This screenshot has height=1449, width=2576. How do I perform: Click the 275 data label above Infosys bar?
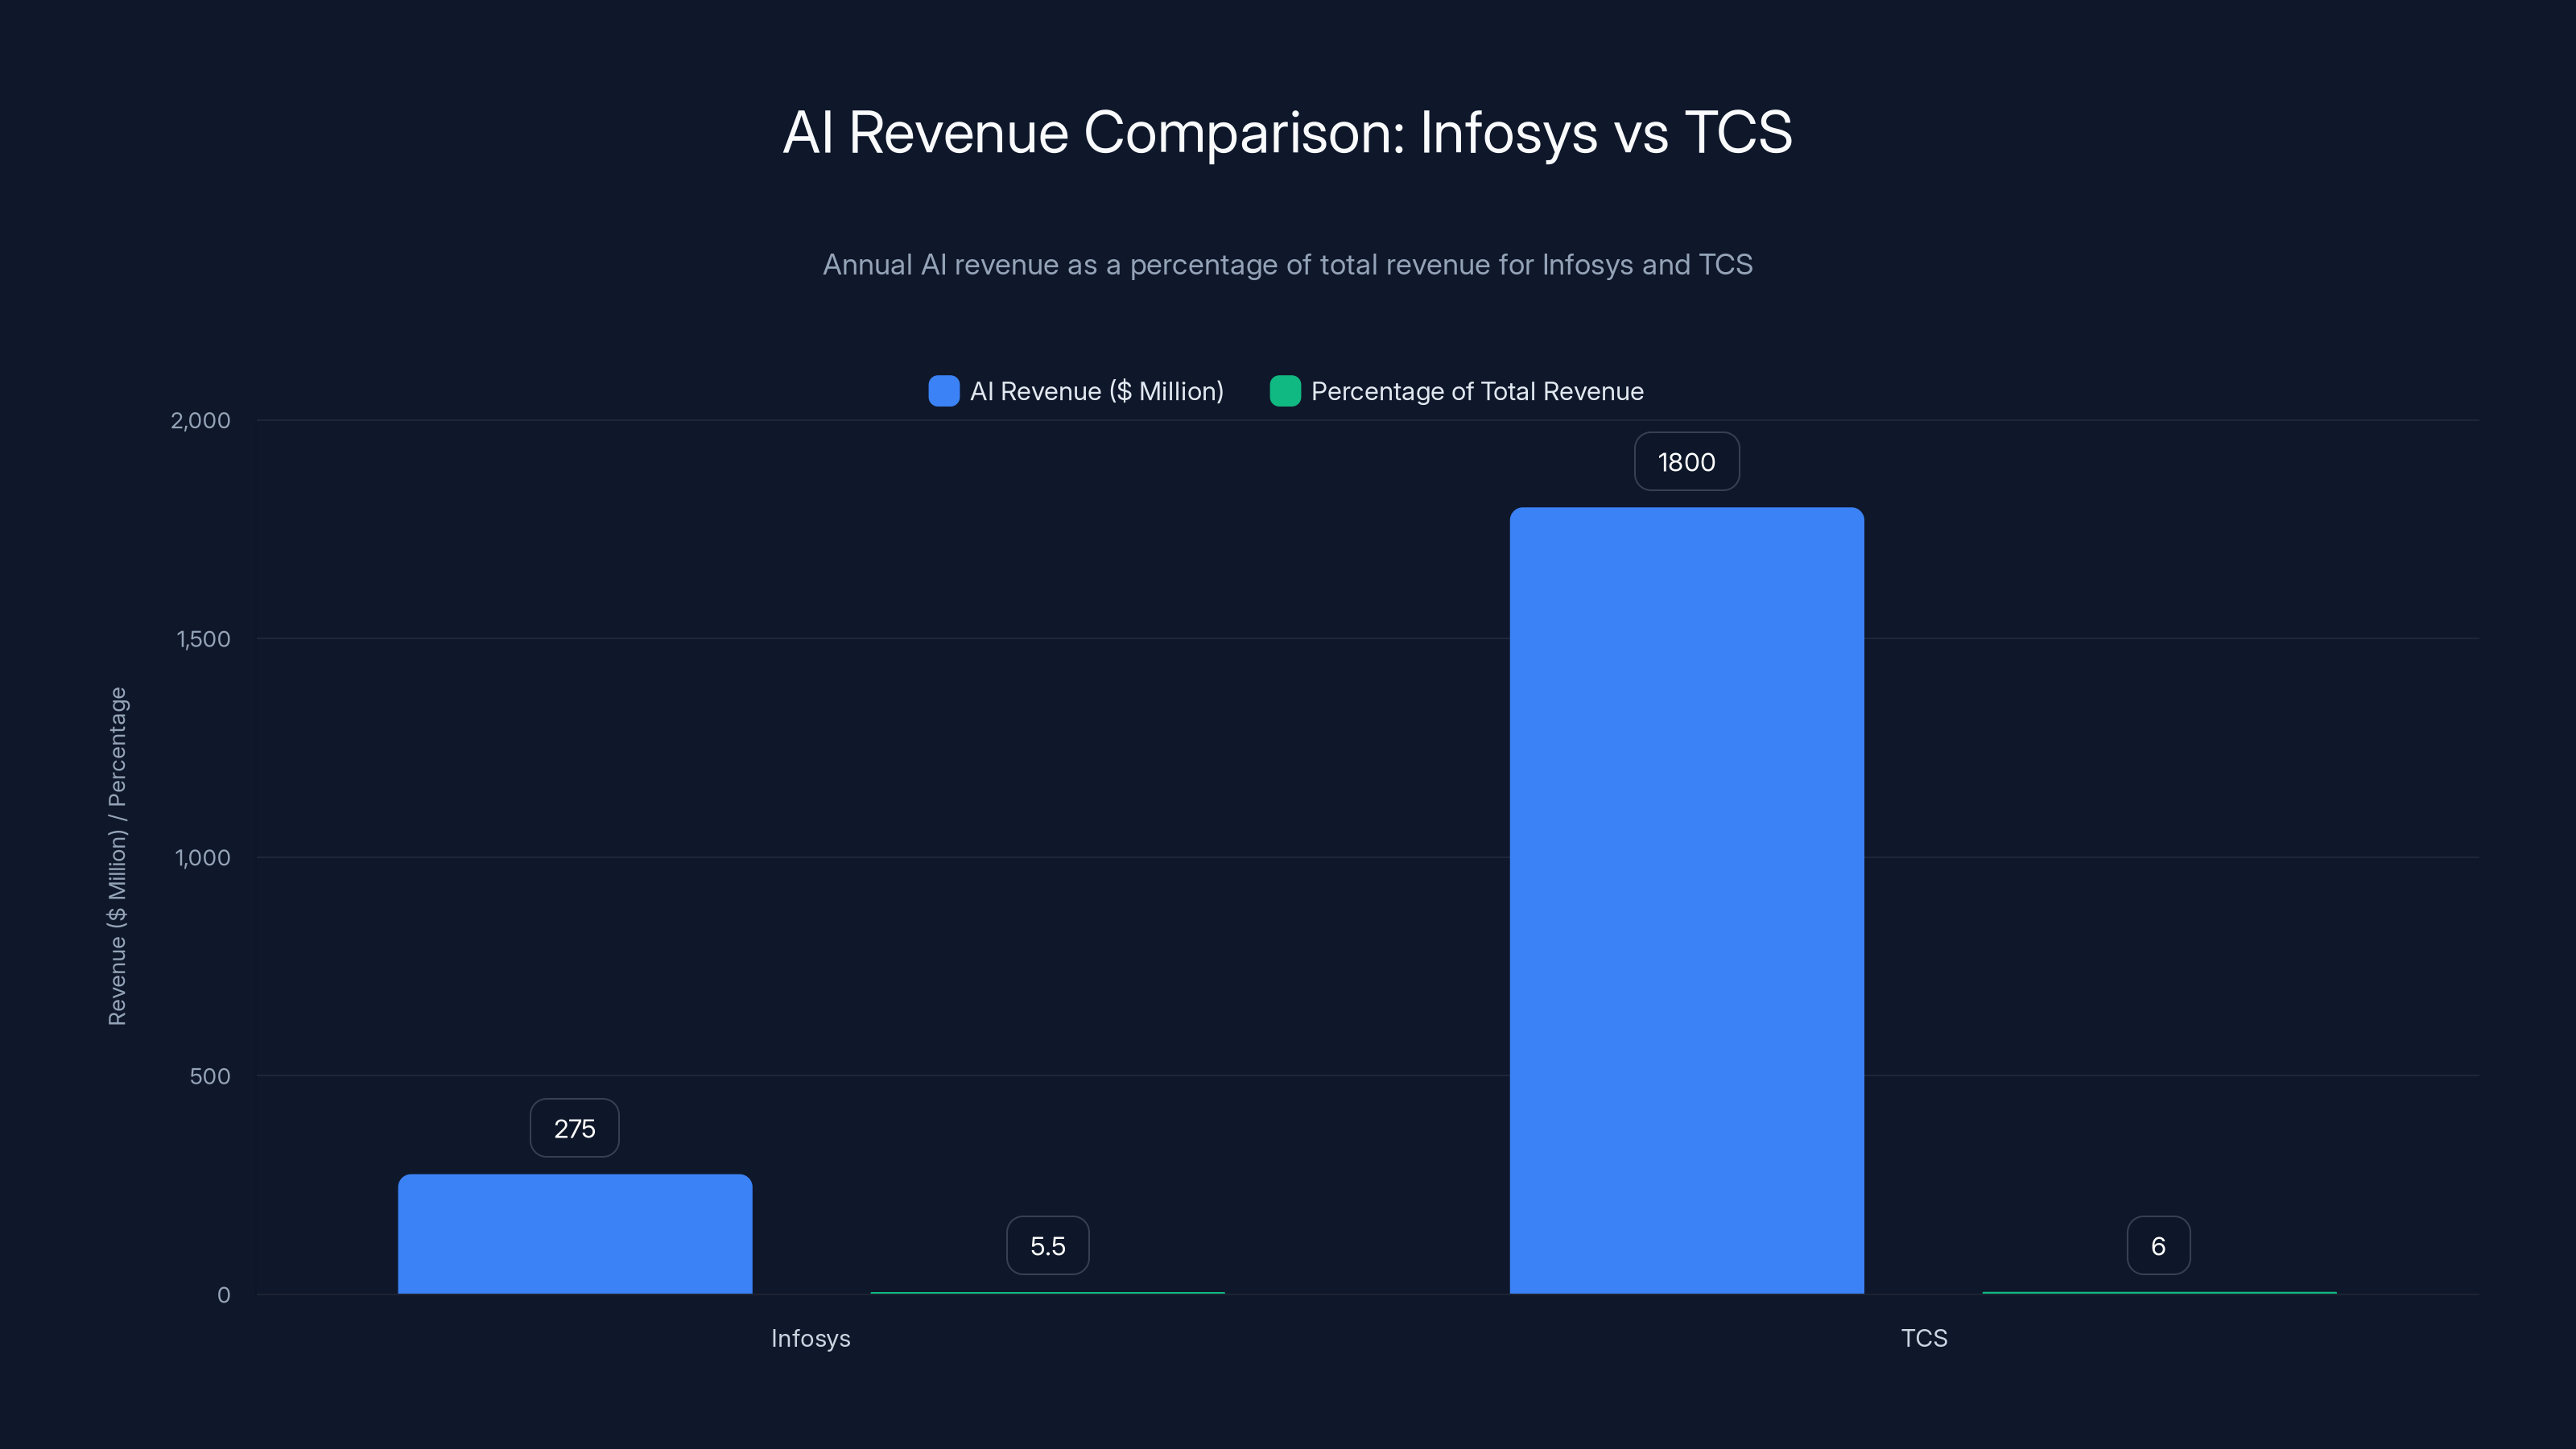(574, 1127)
